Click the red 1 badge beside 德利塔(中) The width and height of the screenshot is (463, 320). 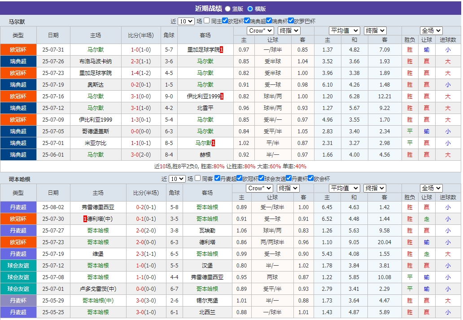(84, 221)
